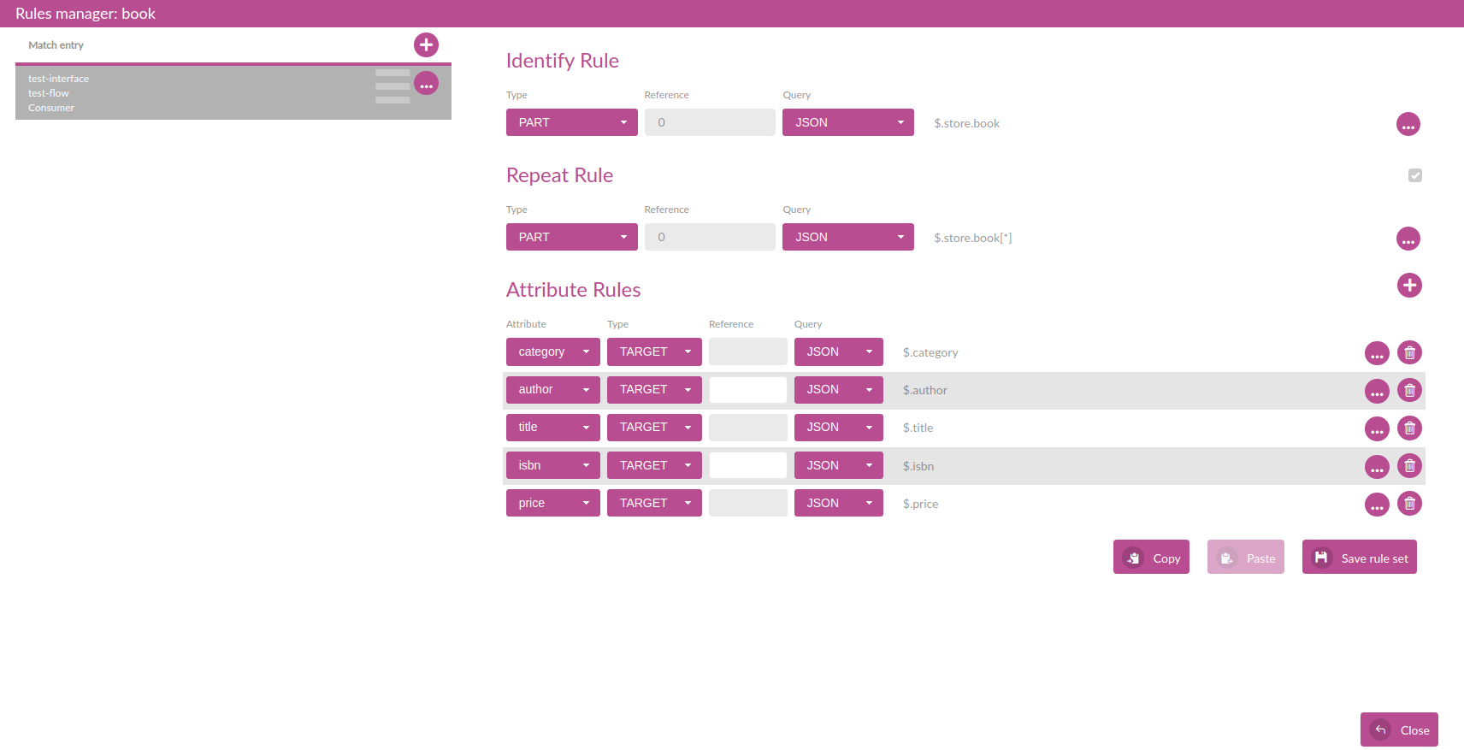Select the test-interface test-flow Consumer entry
1464x750 pixels.
coord(233,92)
